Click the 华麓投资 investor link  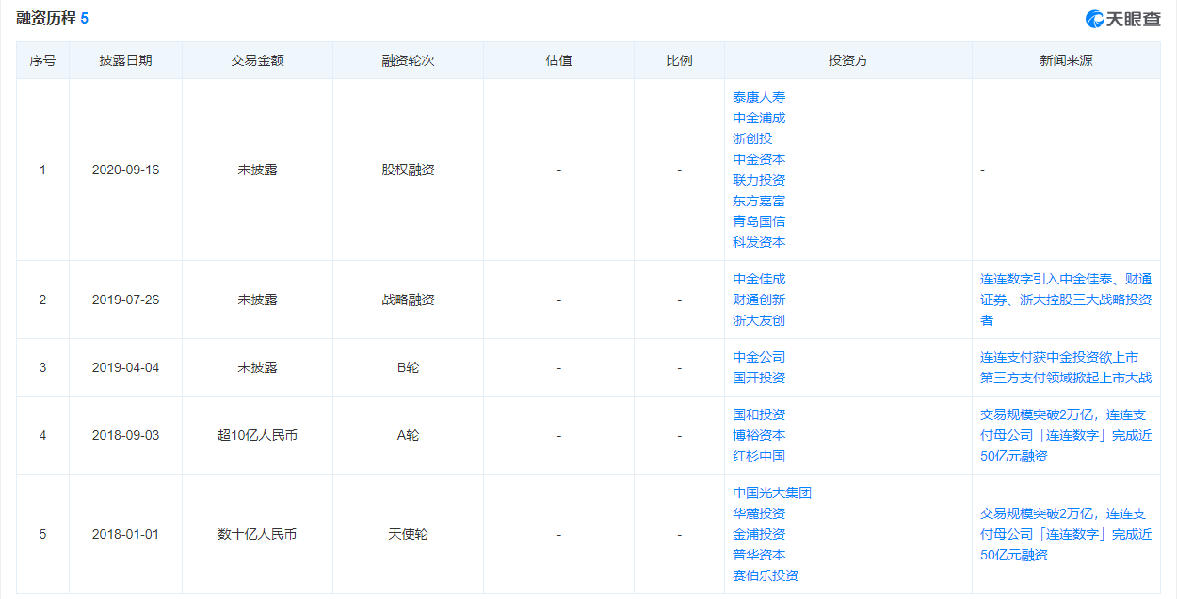tap(759, 513)
